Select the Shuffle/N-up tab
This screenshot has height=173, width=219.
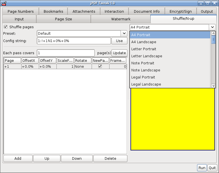(183, 19)
